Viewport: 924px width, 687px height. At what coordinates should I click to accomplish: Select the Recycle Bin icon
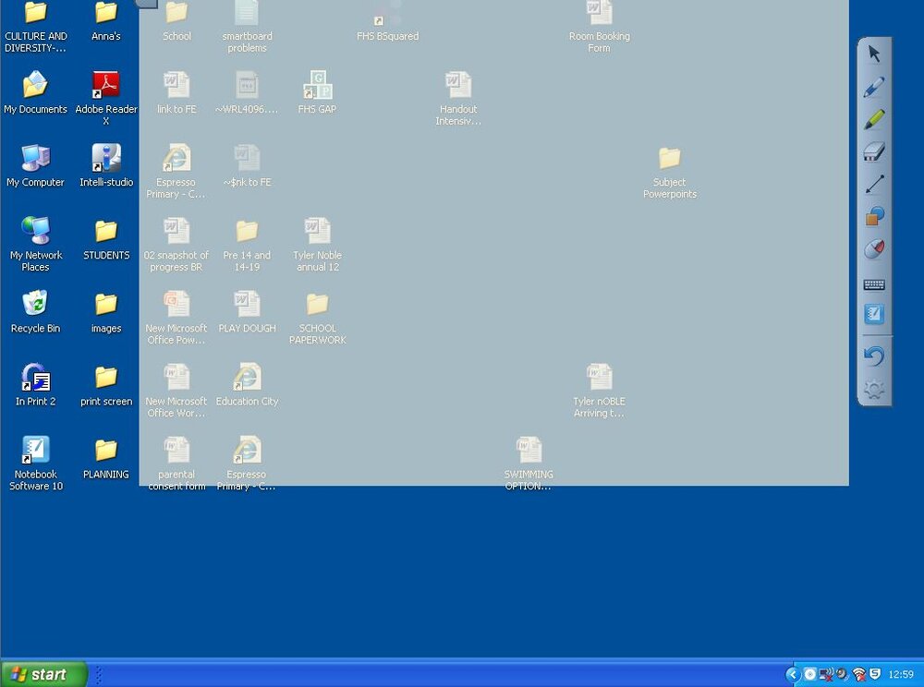pyautogui.click(x=35, y=311)
